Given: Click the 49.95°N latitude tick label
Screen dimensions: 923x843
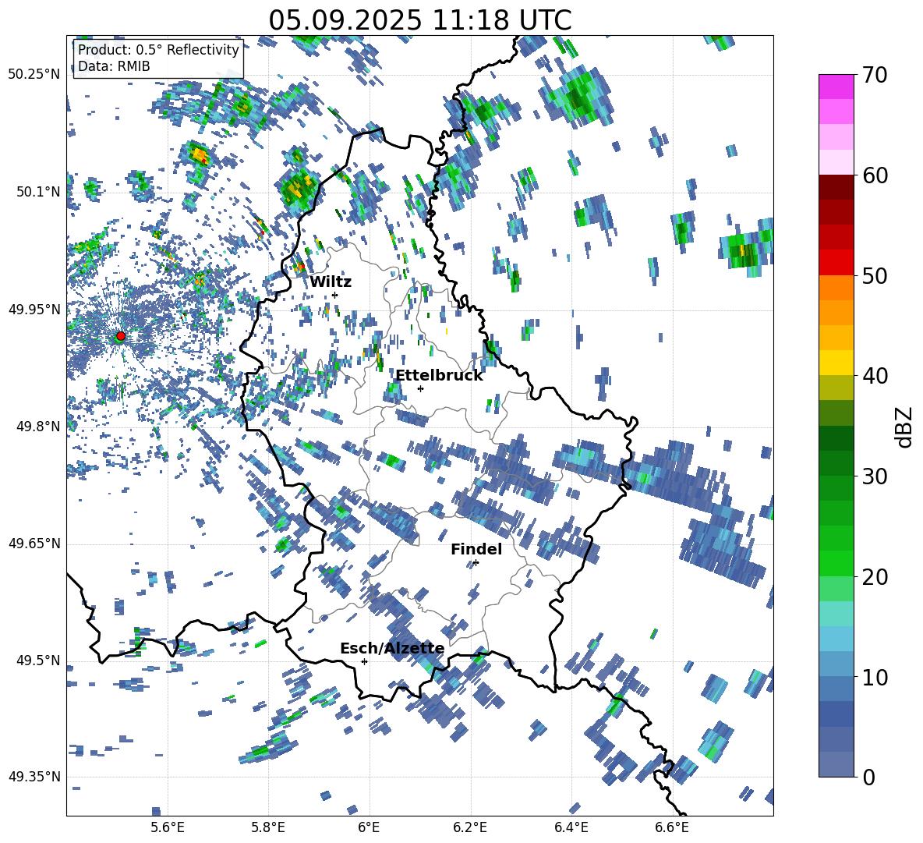Looking at the screenshot, I should tap(34, 309).
